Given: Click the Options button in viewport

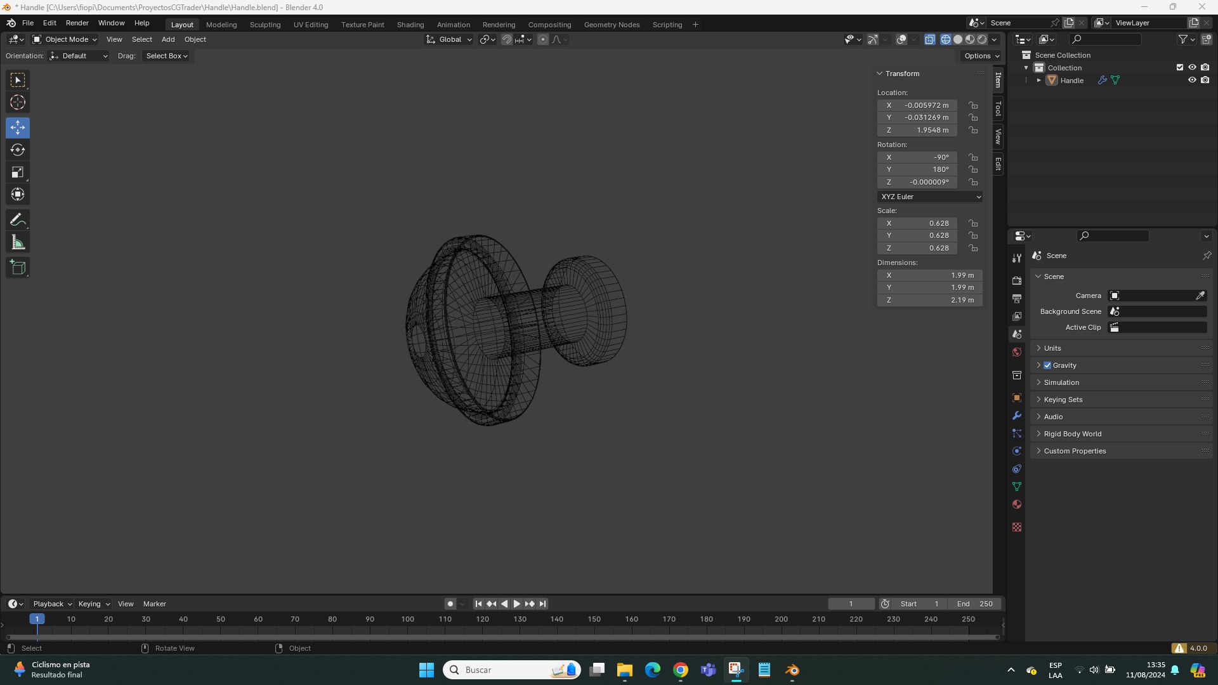Looking at the screenshot, I should pyautogui.click(x=981, y=56).
